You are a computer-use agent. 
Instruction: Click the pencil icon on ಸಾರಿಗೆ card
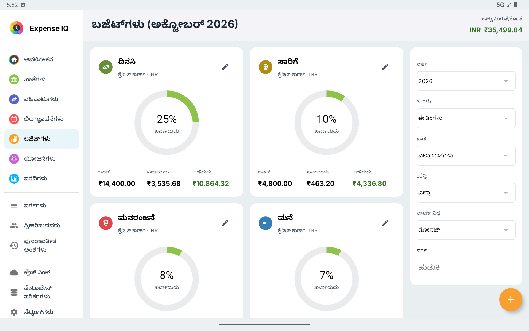click(385, 67)
